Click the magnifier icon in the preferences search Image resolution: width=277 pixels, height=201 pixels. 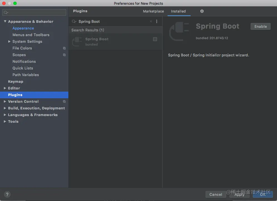[6, 12]
